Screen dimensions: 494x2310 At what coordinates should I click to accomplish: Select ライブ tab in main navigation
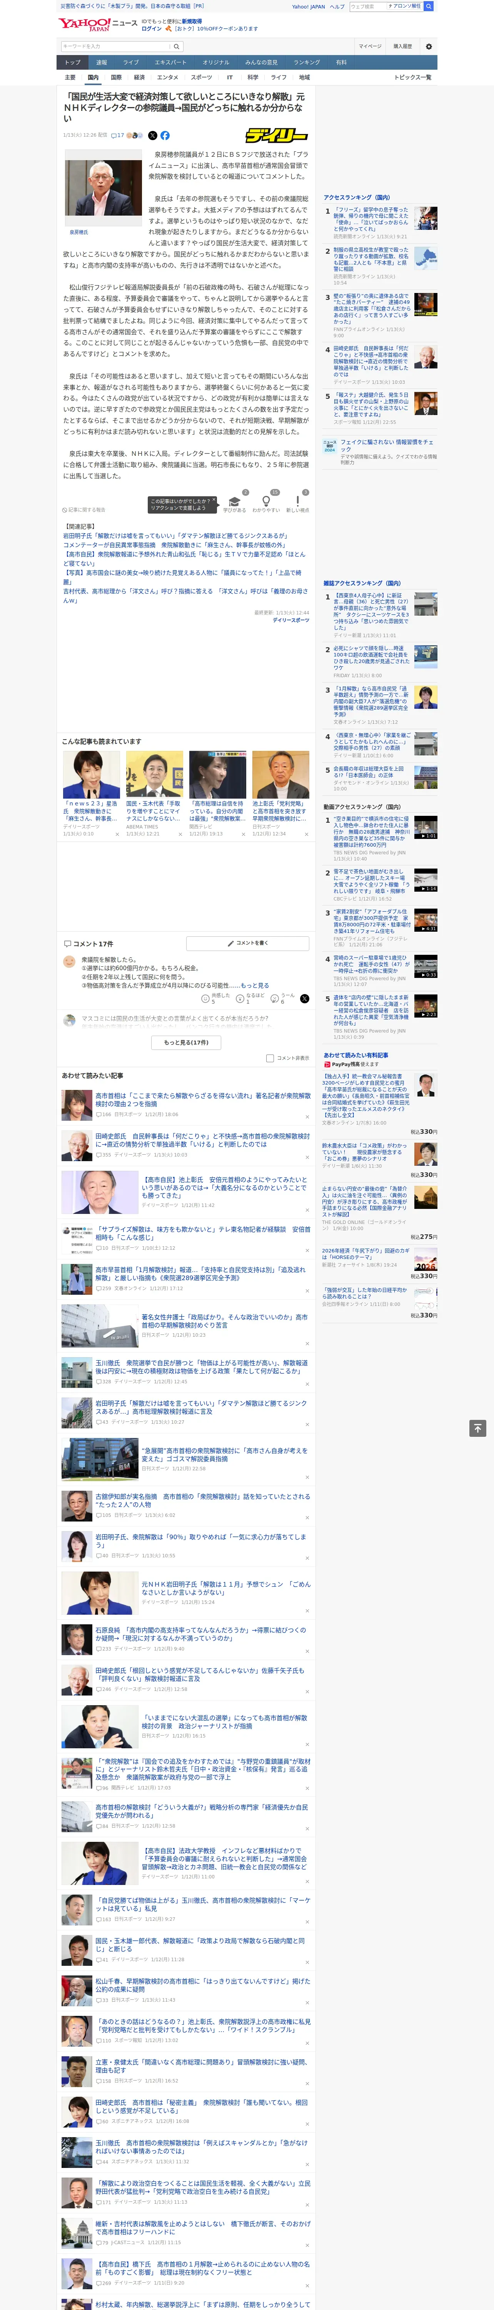(x=131, y=63)
